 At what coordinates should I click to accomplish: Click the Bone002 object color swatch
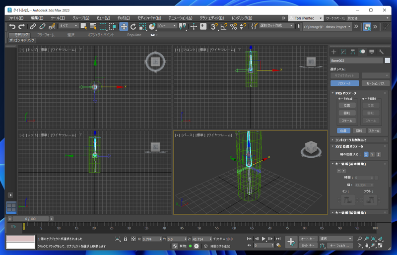click(388, 61)
